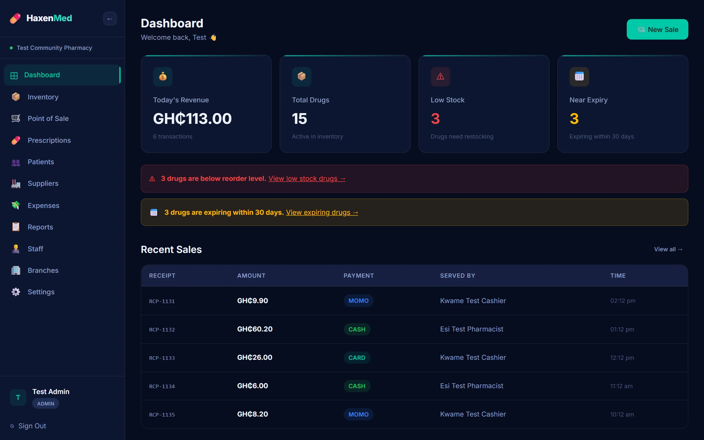Sign Out of the account
Screen dimensions: 704x440
coord(28,426)
